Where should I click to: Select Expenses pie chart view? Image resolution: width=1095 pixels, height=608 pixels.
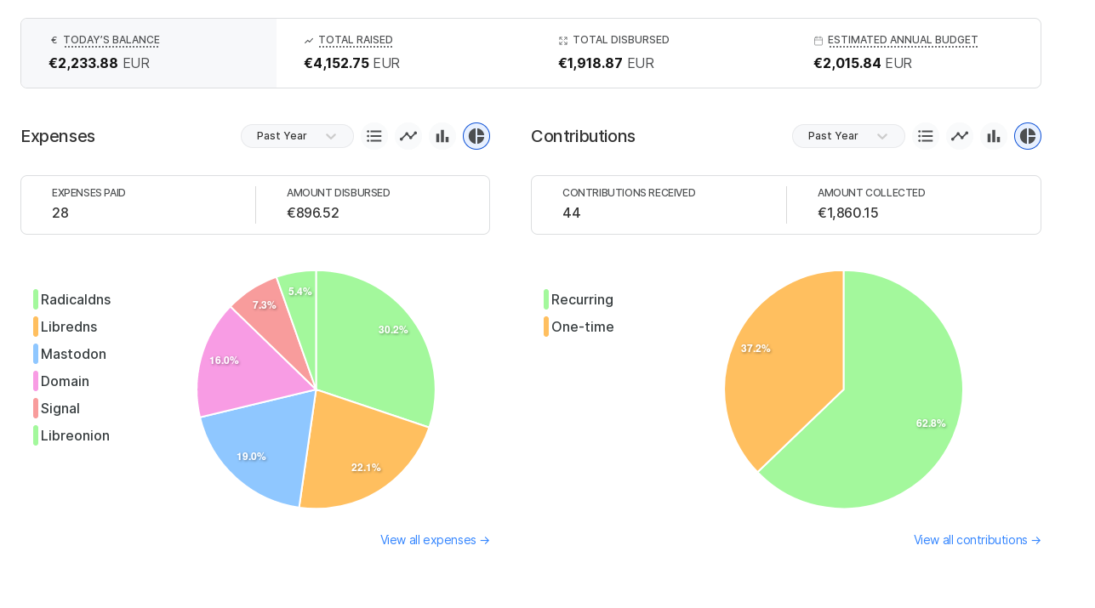[x=476, y=136]
